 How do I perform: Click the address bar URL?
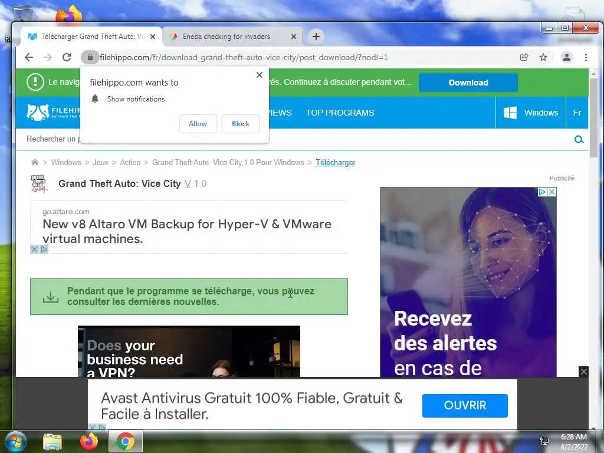[x=244, y=57]
